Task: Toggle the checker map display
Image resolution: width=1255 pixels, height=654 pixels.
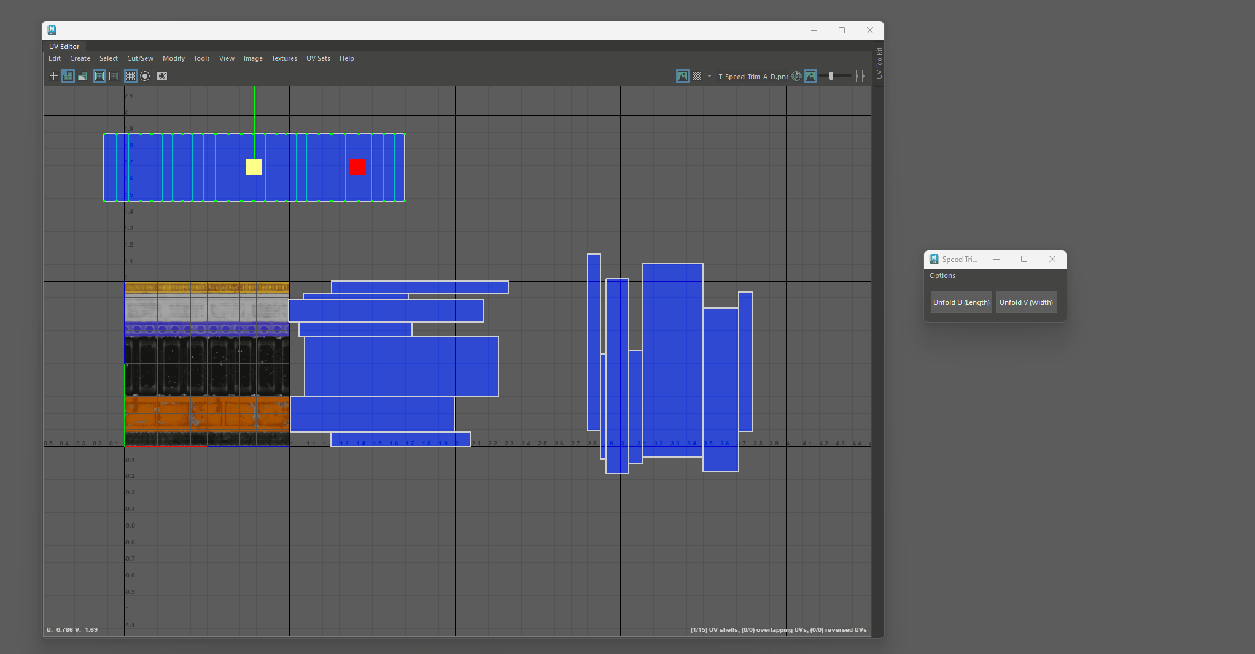Action: [697, 76]
